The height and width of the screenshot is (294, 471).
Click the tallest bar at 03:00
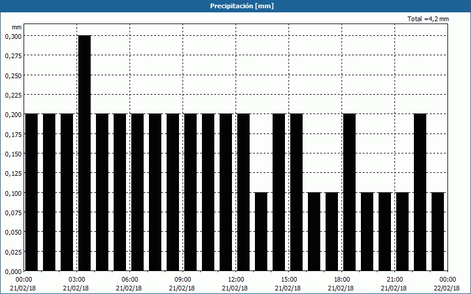84,153
